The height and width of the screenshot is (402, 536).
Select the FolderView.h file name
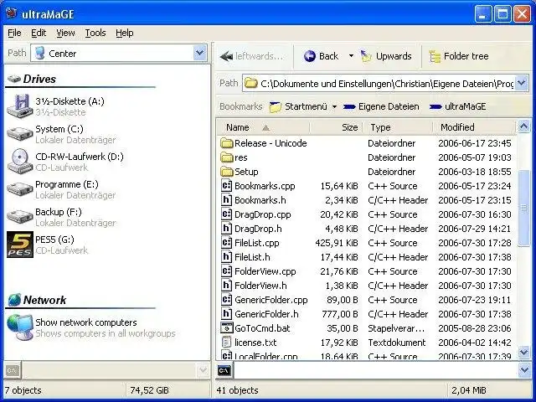click(x=260, y=286)
